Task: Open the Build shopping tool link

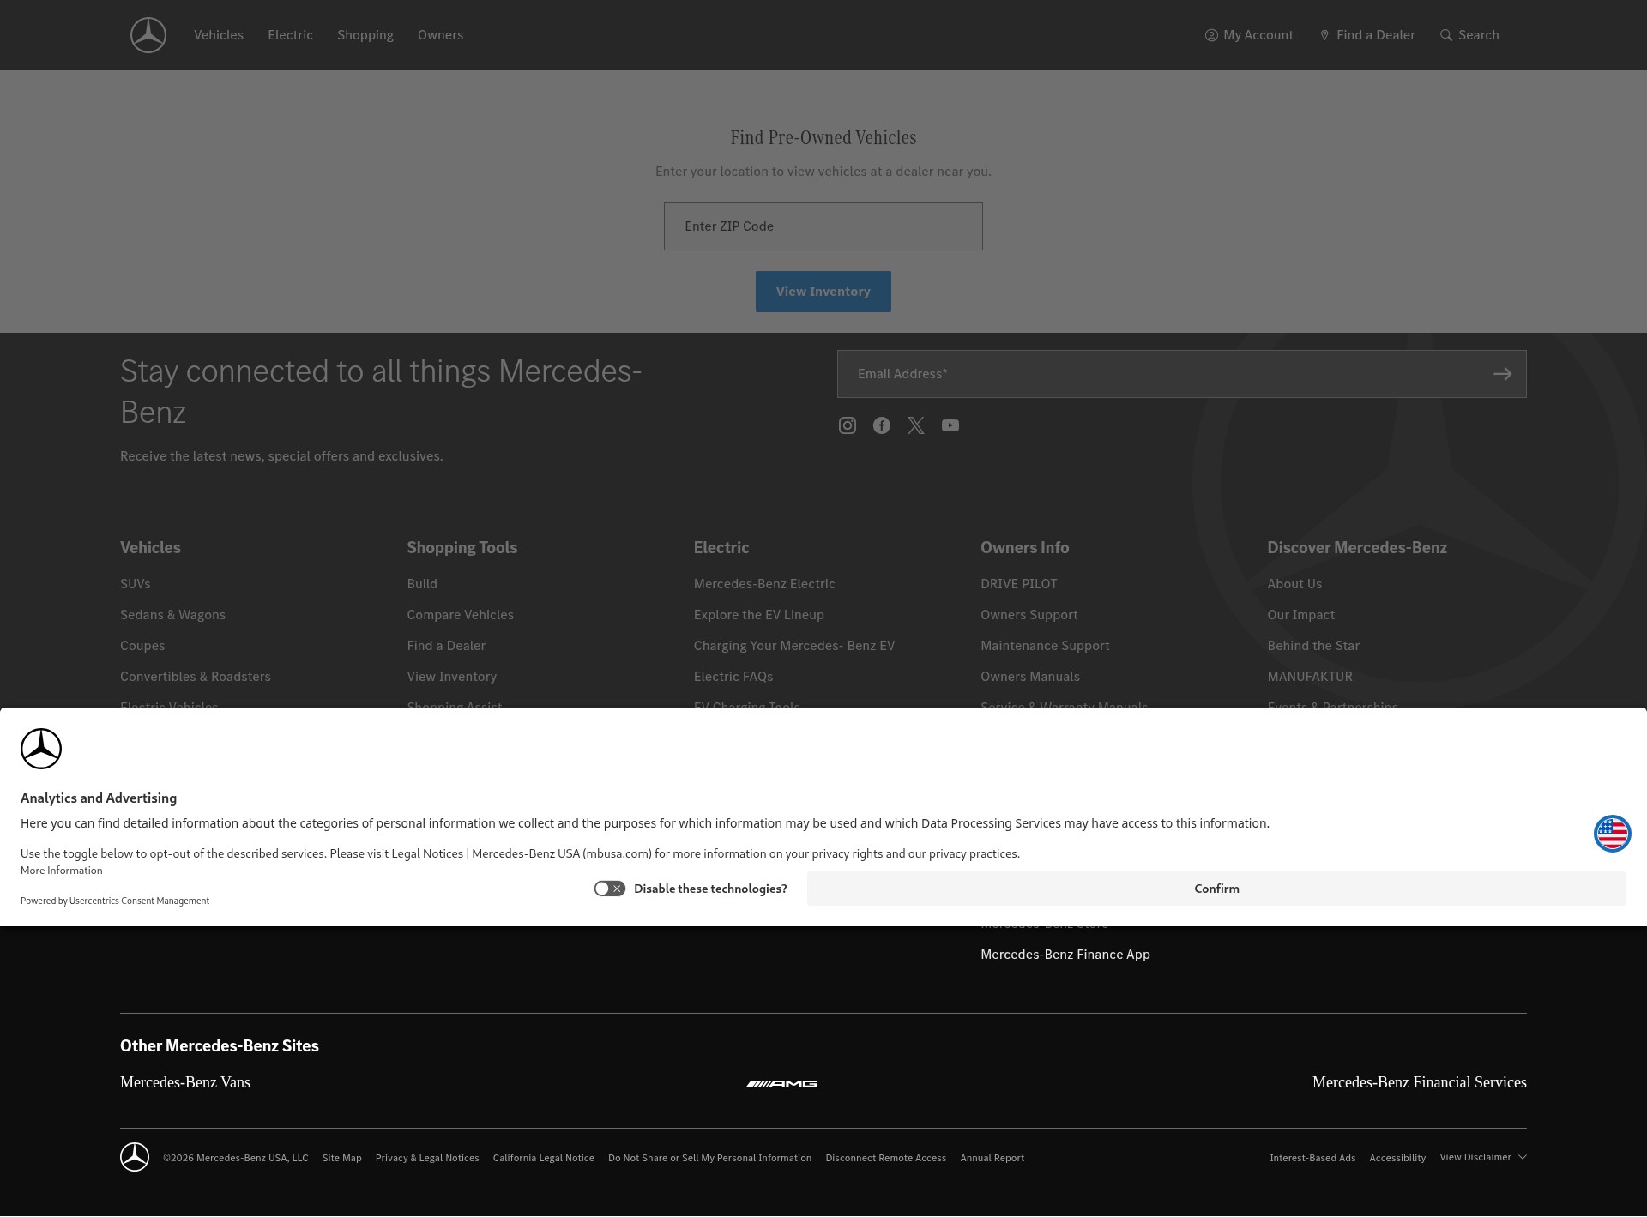Action: click(422, 584)
